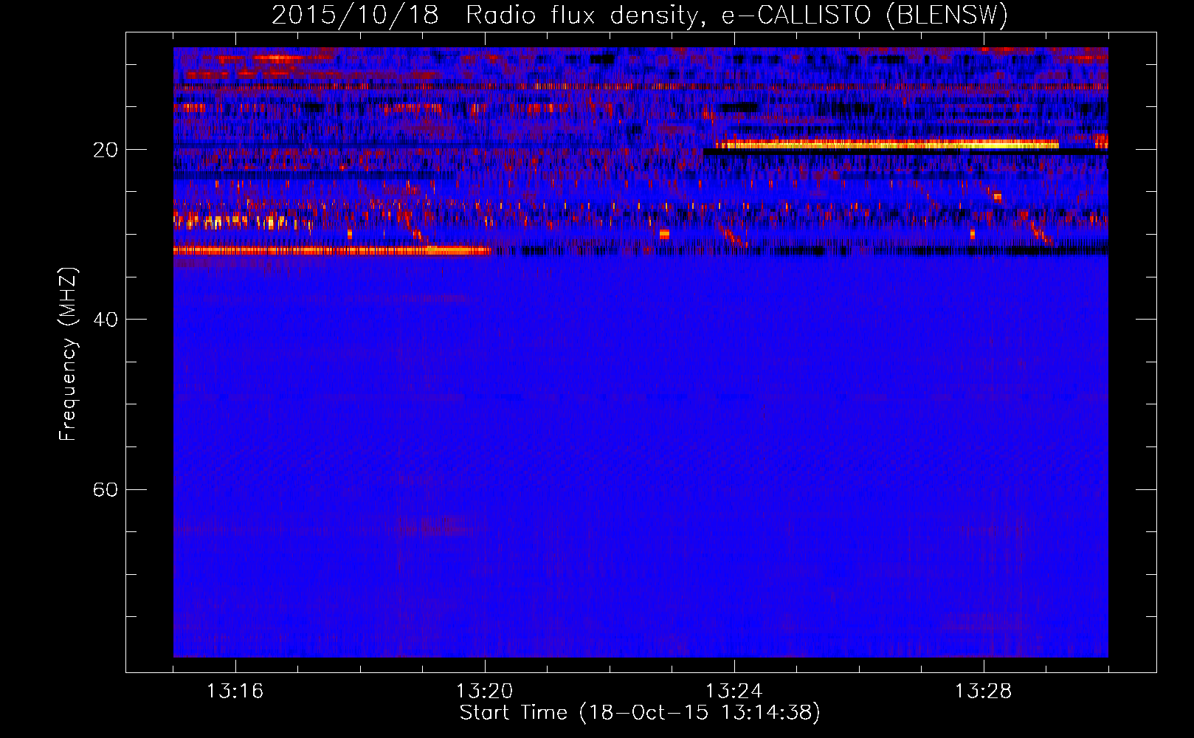Viewport: 1194px width, 738px height.
Task: Click the 13:24 time tick label
Action: point(734,692)
